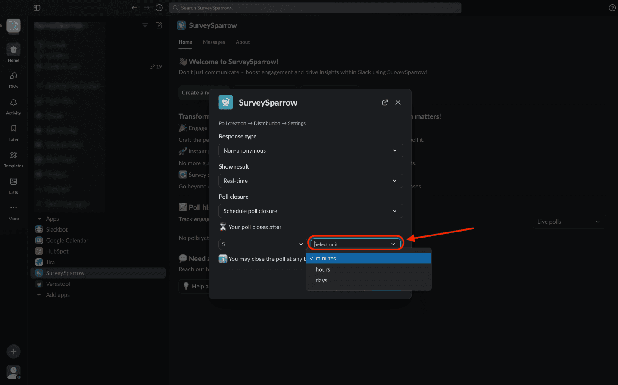
Task: Toggle the sidebar panel icon
Action: click(37, 8)
